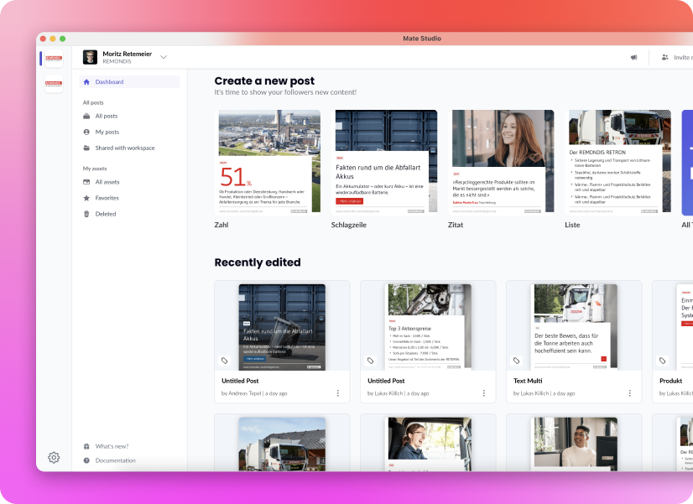The height and width of the screenshot is (504, 693).
Task: Expand the account dropdown chevron
Action: pos(164,57)
